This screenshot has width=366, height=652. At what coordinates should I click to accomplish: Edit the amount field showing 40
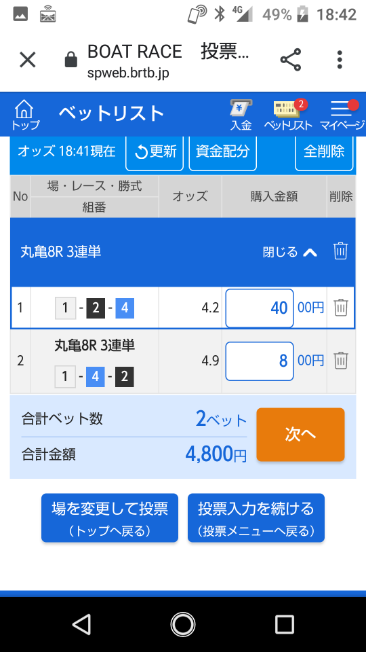260,308
